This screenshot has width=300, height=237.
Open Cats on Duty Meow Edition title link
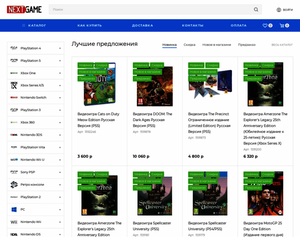98,120
